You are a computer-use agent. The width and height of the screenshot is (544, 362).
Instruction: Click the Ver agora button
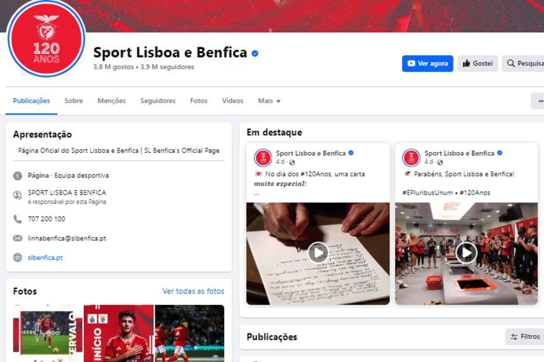pyautogui.click(x=427, y=64)
